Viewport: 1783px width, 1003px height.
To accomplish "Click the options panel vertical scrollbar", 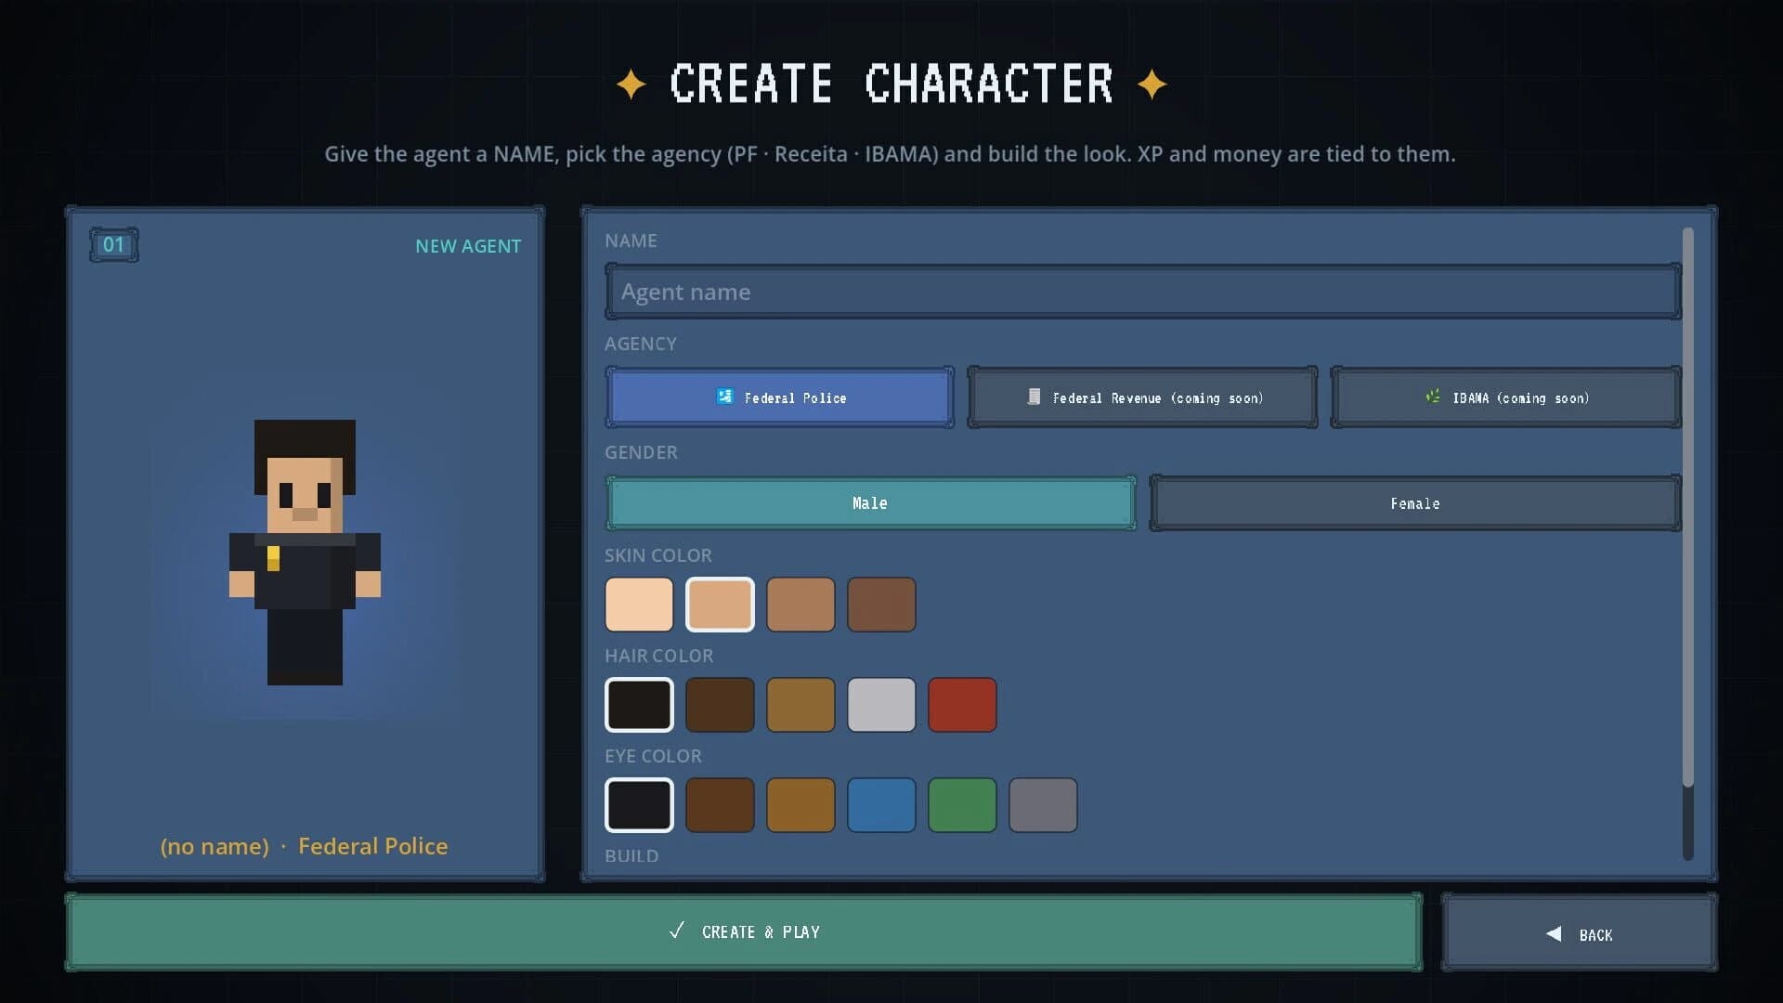I will [1688, 543].
